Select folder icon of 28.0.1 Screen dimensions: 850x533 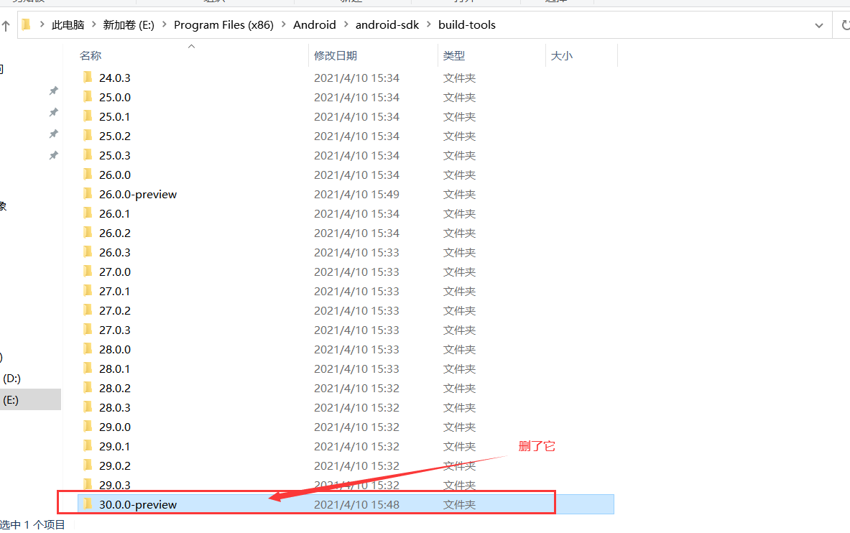point(88,369)
